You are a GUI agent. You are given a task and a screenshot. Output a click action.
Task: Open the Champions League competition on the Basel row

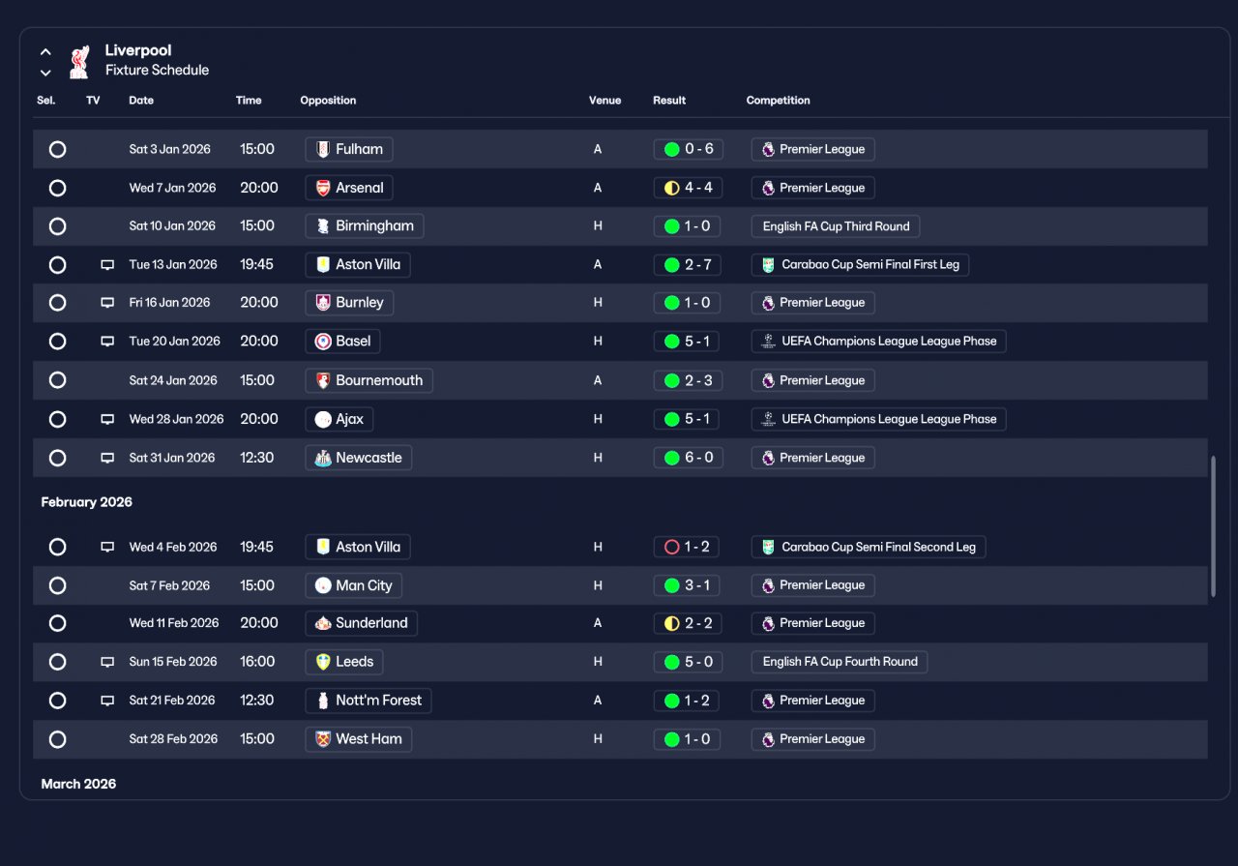[x=878, y=341]
